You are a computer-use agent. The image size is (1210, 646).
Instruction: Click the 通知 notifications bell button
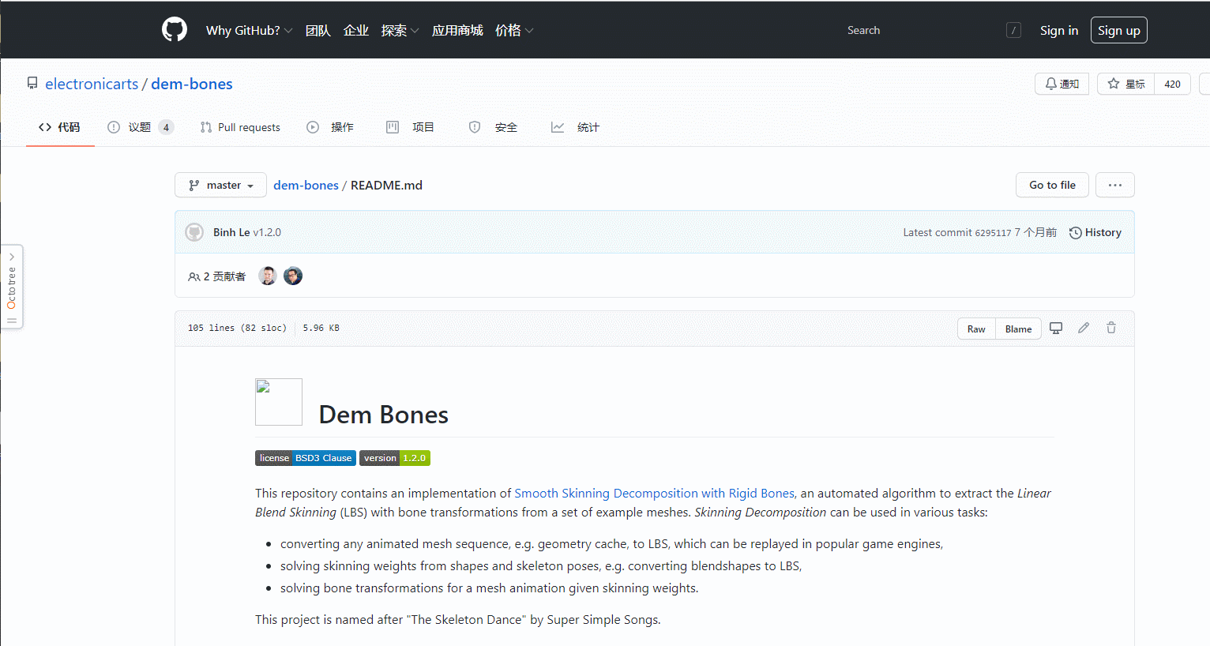[1062, 84]
